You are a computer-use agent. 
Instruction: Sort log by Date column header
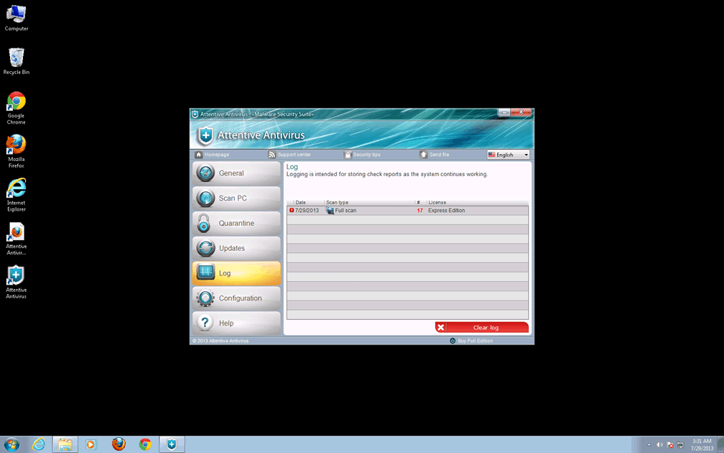[301, 203]
